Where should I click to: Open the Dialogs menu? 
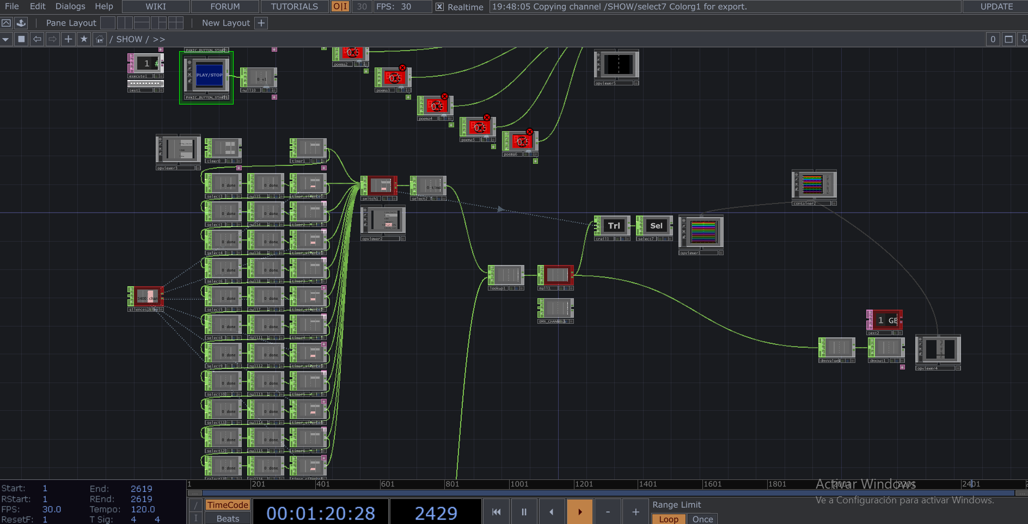coord(70,7)
